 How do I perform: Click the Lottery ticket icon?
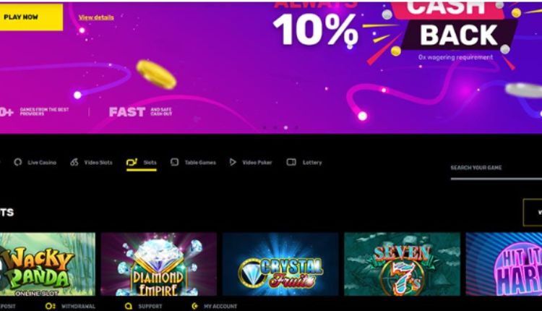click(x=291, y=162)
